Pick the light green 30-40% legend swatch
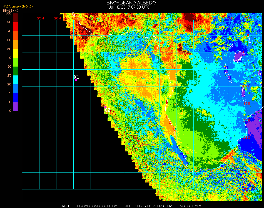 (x=16, y=62)
